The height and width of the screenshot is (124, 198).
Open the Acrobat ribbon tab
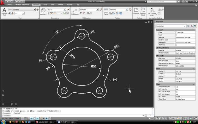(x=69, y=5)
